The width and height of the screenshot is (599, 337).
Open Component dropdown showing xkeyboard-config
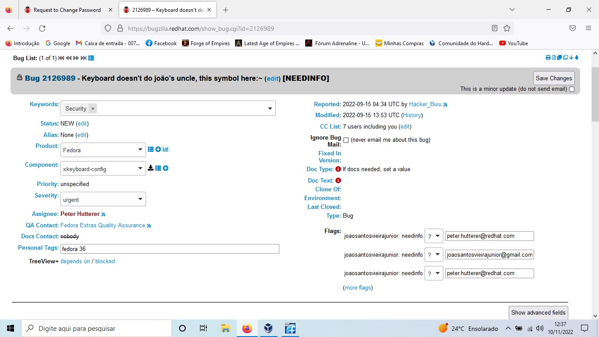pyautogui.click(x=103, y=168)
